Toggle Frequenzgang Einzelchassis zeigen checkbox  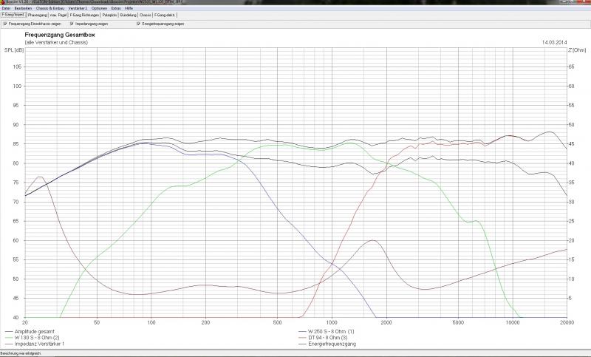pos(6,24)
